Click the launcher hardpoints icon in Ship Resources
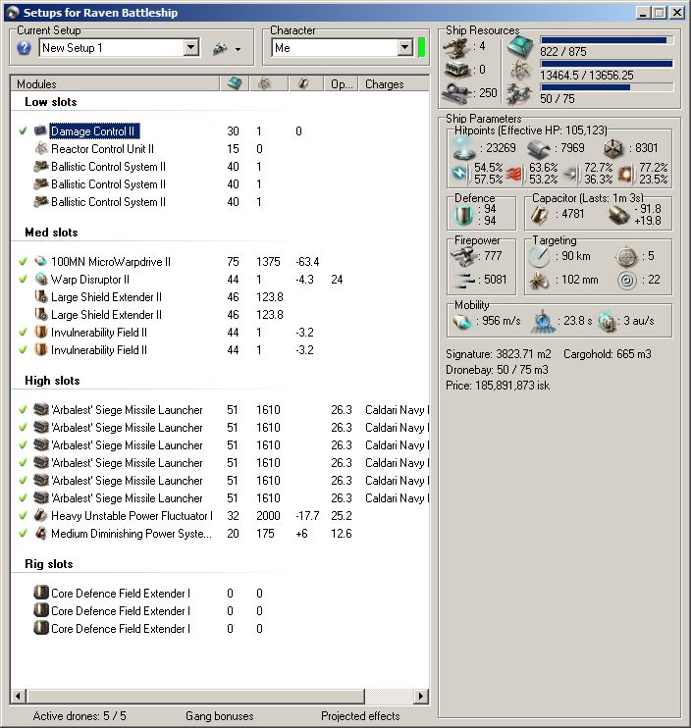This screenshot has height=728, width=691. pos(457,70)
